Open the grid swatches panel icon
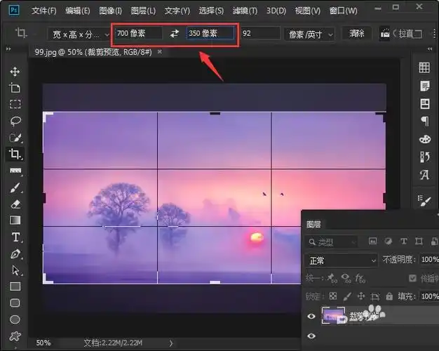This screenshot has width=439, height=351. pos(424,67)
